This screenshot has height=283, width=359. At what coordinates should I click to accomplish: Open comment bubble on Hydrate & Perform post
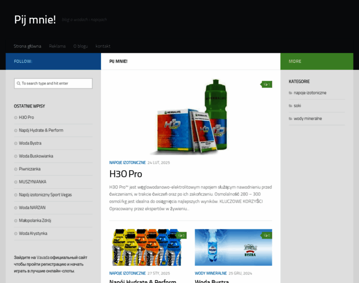[181, 235]
